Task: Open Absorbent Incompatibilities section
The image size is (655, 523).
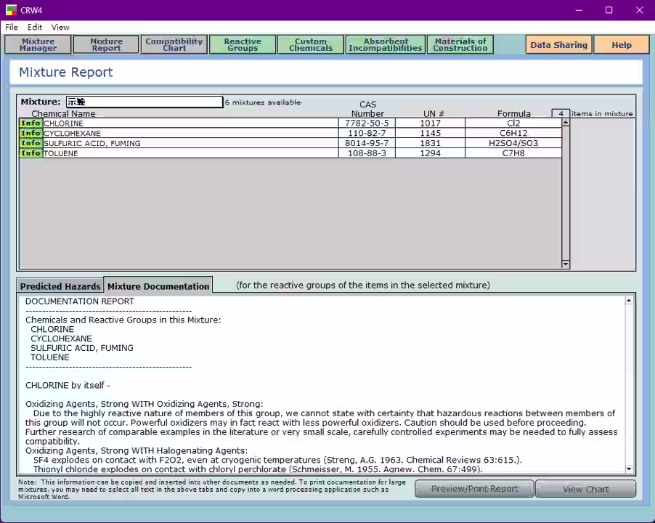Action: point(385,45)
